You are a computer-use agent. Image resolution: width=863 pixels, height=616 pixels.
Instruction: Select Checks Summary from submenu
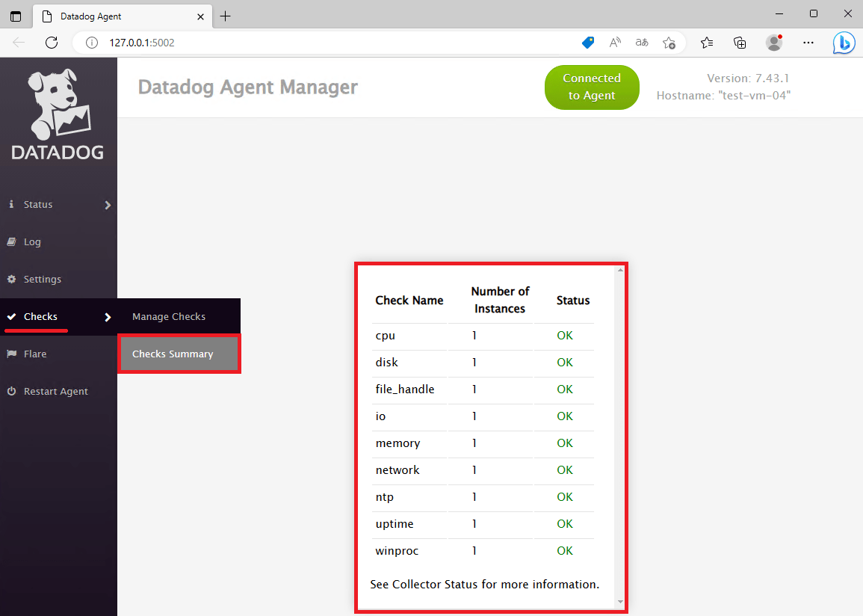[179, 354]
